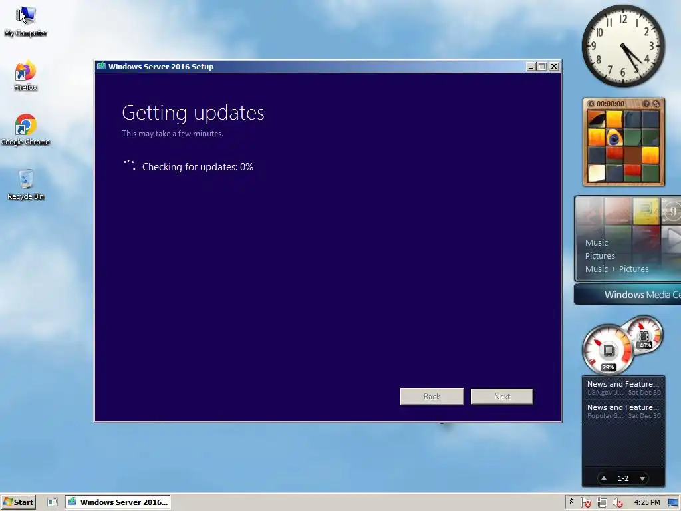
Task: Open the Windows Media Center banner
Action: coord(628,295)
